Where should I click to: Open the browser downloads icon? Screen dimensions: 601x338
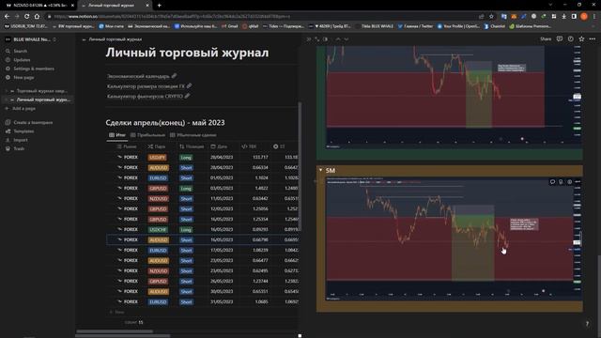(x=563, y=17)
